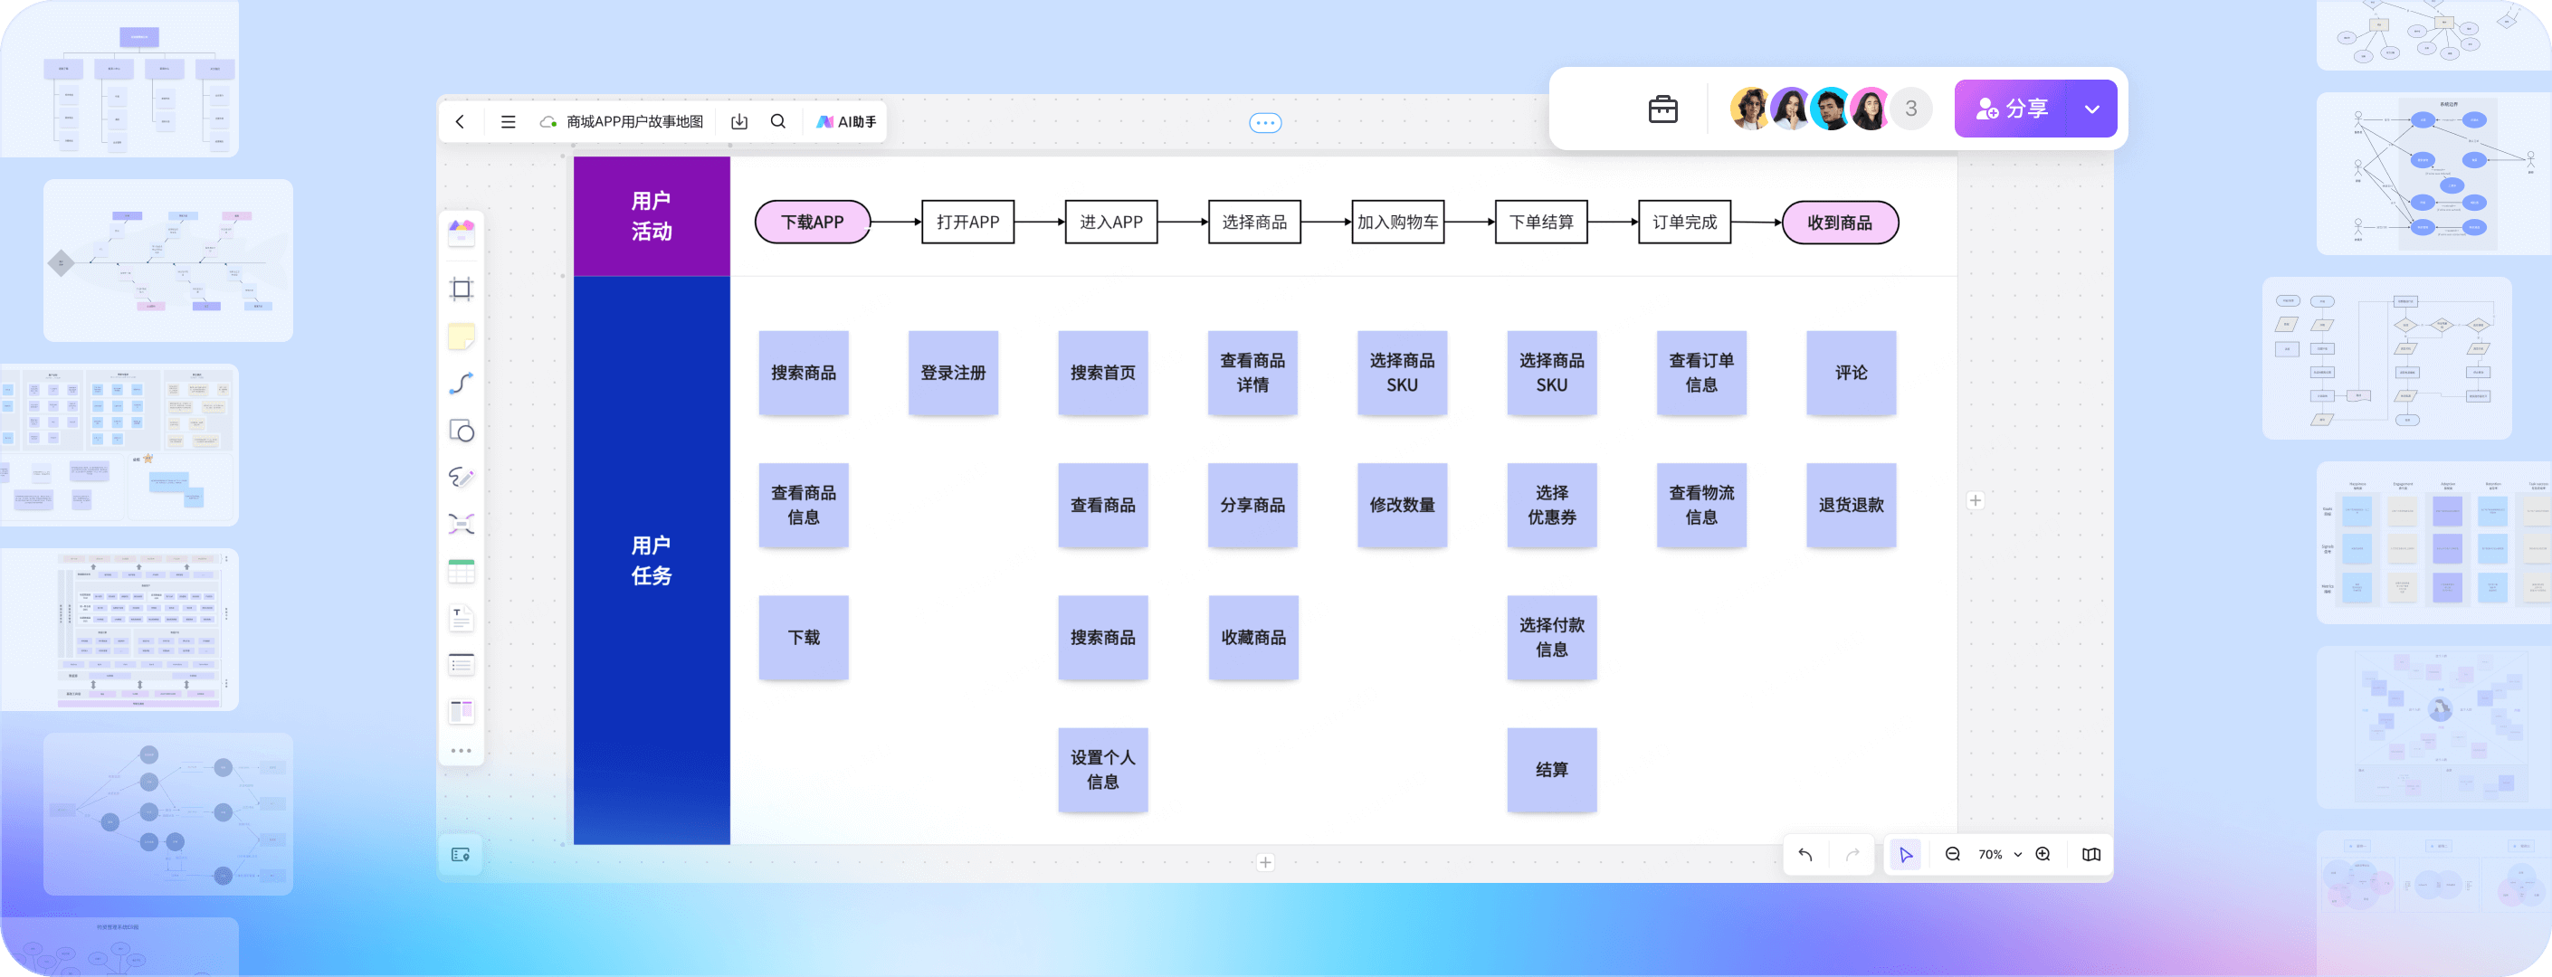2552x977 pixels.
Task: Open more tools with three dots
Action: pos(462,750)
